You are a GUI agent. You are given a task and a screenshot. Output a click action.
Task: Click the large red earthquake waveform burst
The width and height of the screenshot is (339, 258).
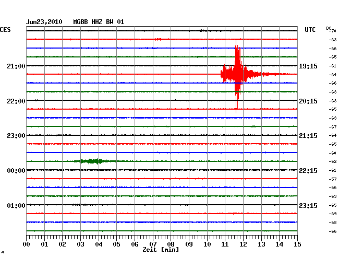click(237, 74)
